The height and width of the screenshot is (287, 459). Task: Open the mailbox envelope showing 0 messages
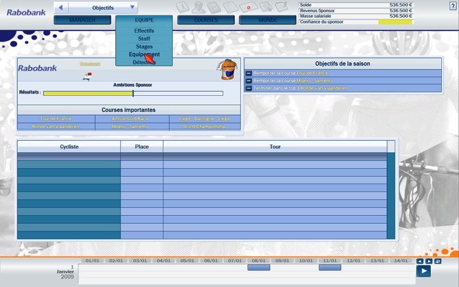pos(248,7)
